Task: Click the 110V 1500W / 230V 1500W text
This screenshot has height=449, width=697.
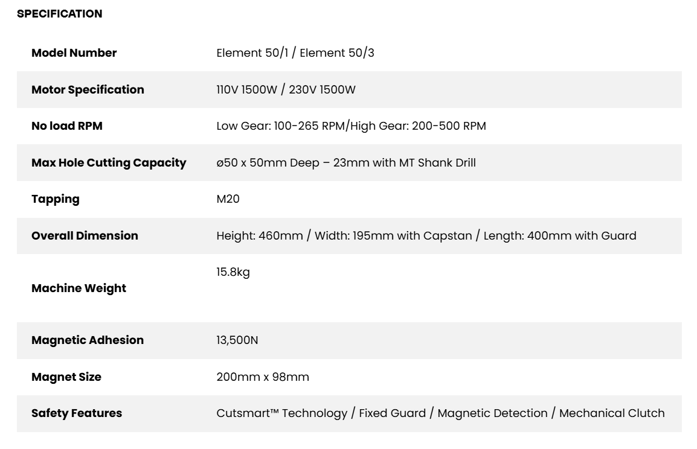Action: coord(286,90)
